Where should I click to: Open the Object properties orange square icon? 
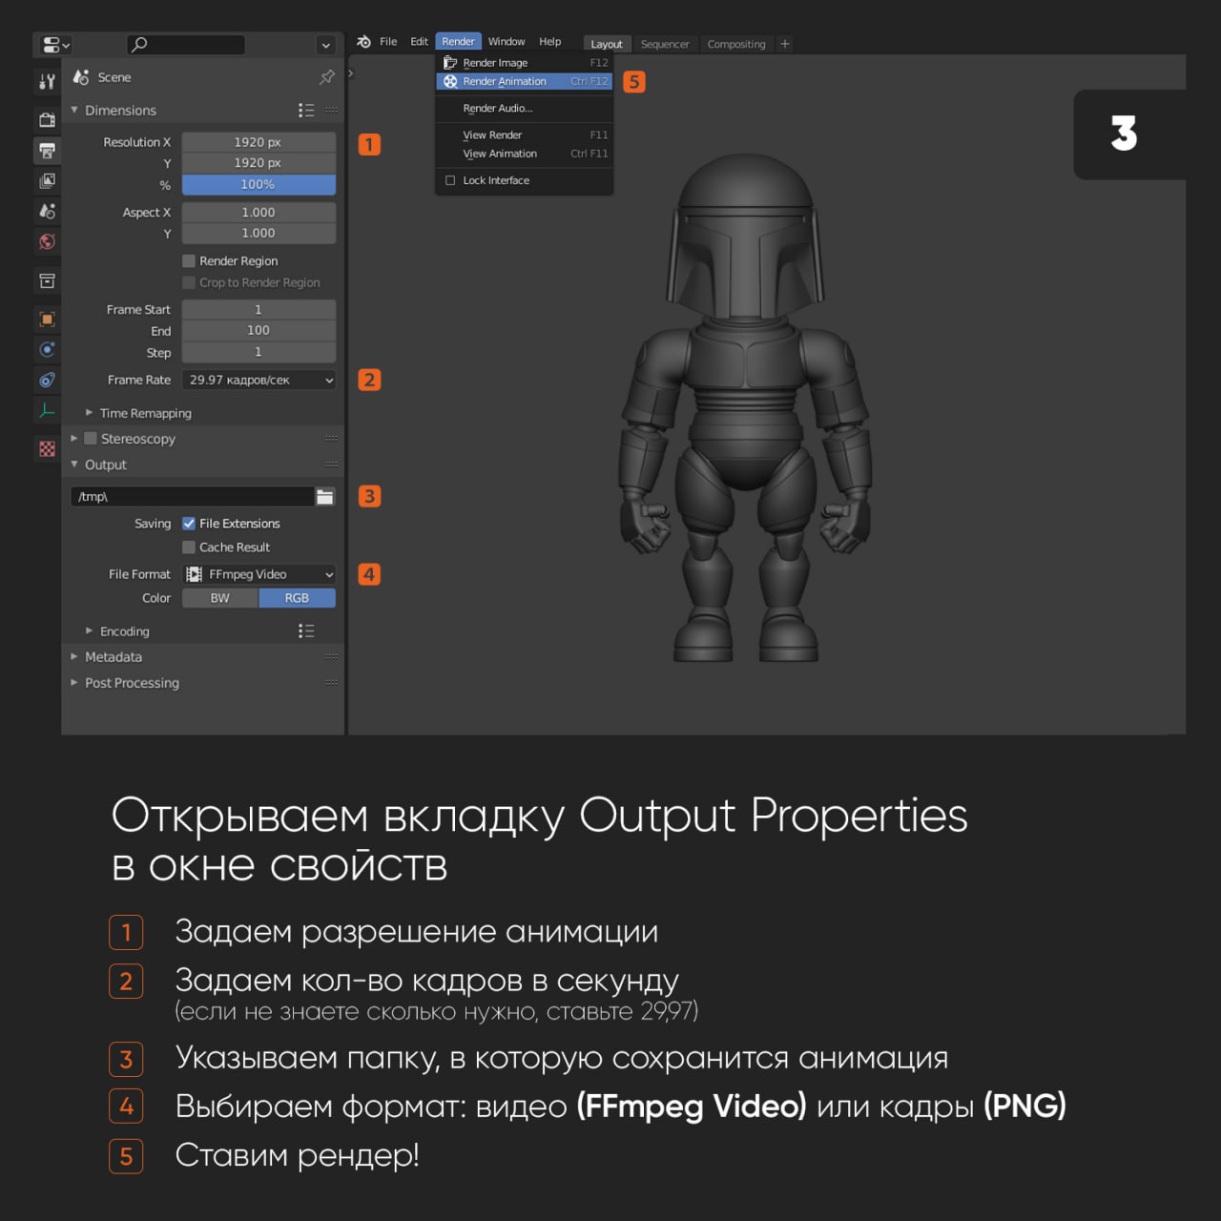tap(47, 320)
